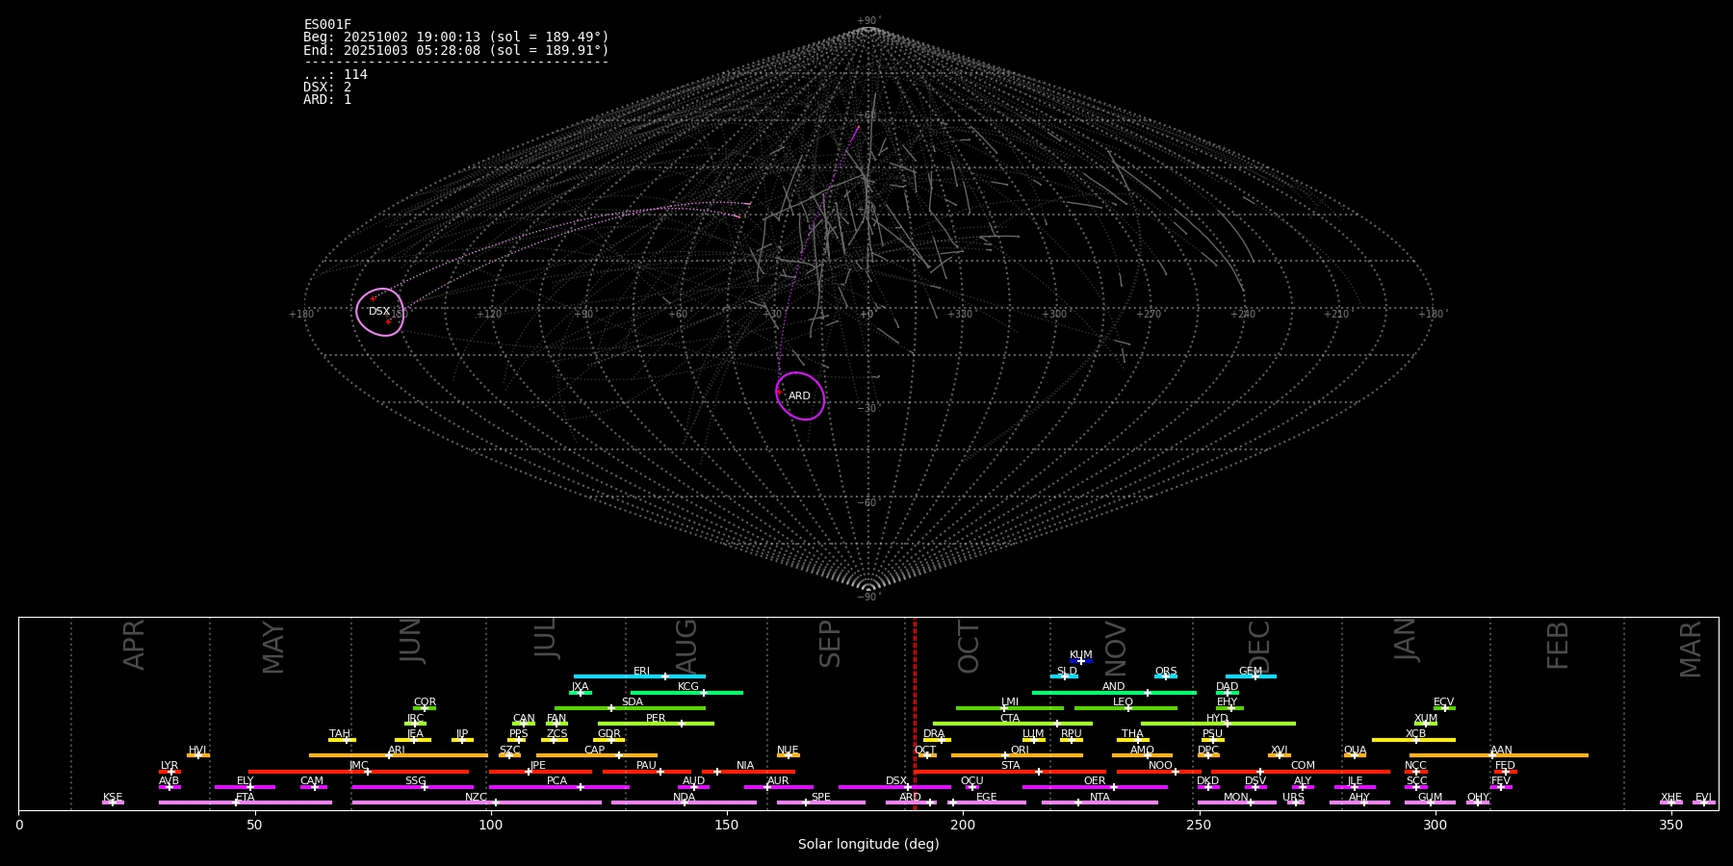Select the ARI shower label

pos(396,751)
